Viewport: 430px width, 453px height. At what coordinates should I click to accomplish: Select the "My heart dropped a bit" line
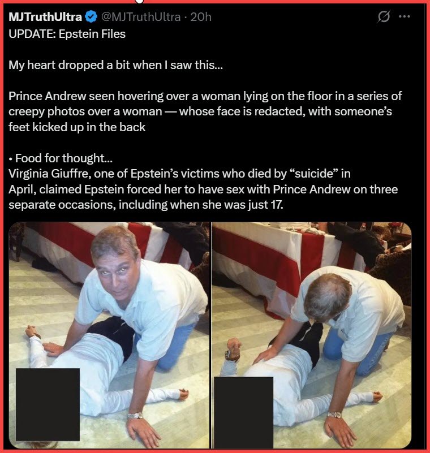pos(115,65)
